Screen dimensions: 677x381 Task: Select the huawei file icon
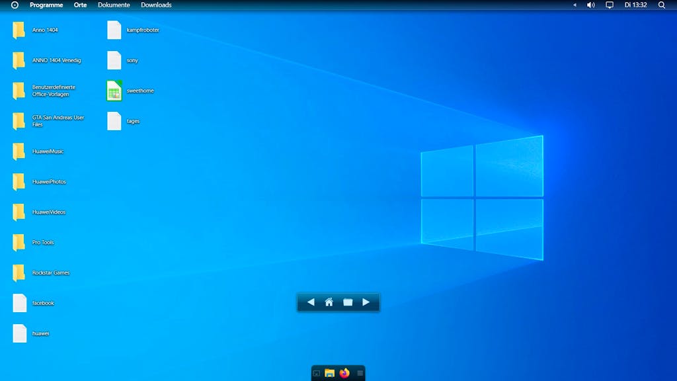pos(19,333)
